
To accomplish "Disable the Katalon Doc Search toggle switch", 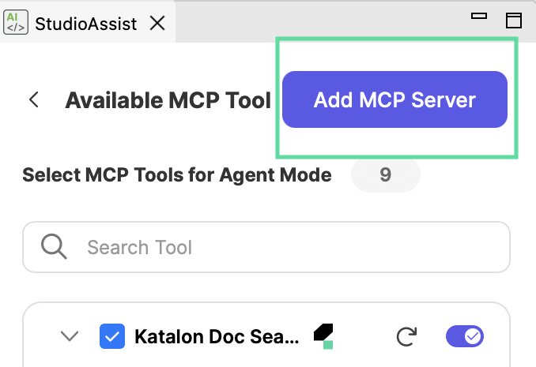I will 465,336.
